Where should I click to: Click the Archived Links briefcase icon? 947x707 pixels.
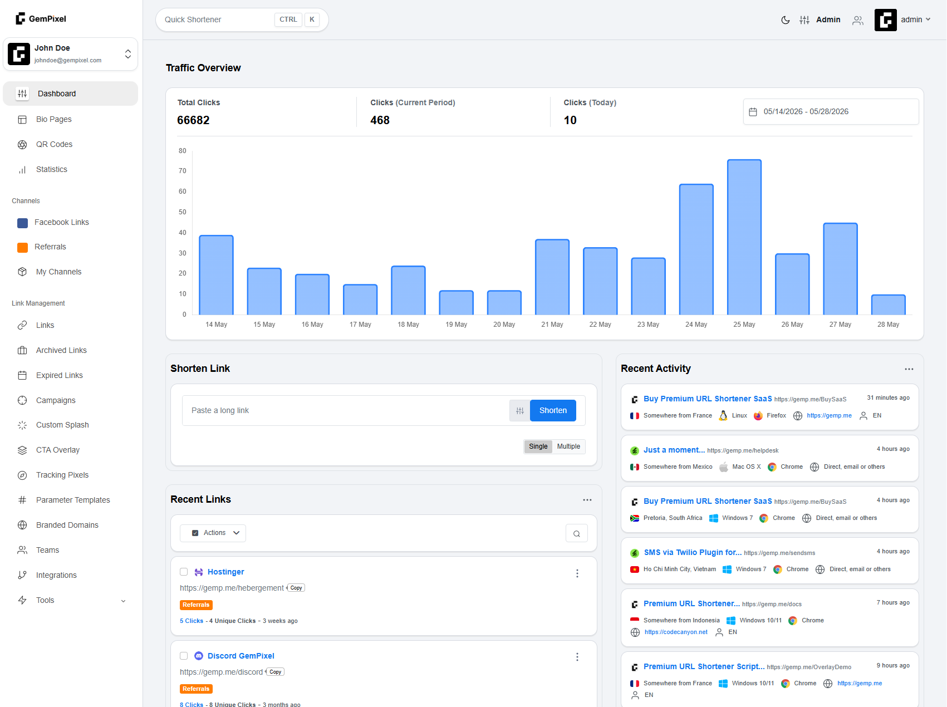click(22, 351)
